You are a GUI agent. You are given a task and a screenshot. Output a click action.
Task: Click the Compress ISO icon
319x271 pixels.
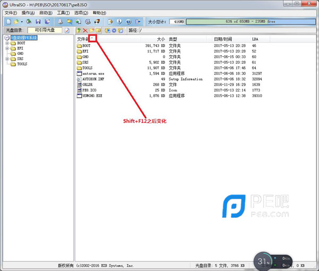(79, 22)
